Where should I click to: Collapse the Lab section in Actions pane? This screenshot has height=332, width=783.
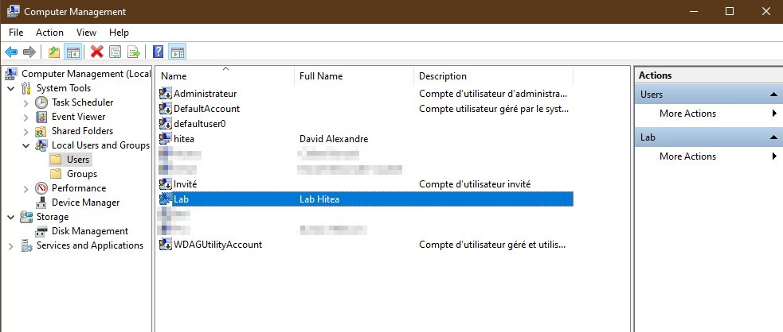(x=773, y=137)
